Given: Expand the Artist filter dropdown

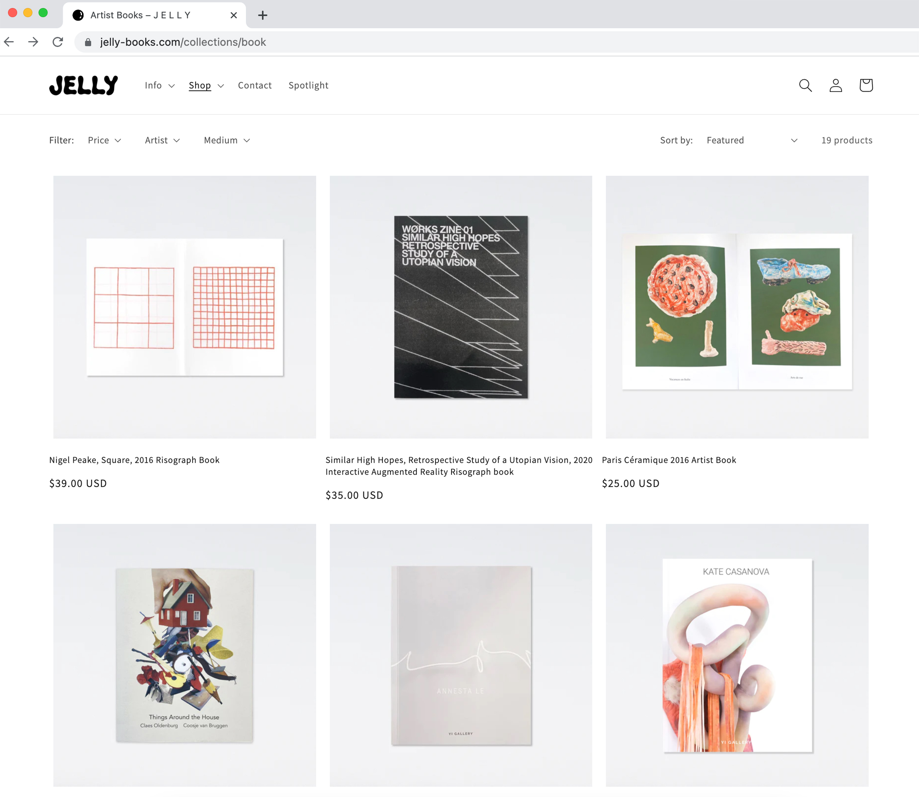Looking at the screenshot, I should [162, 140].
